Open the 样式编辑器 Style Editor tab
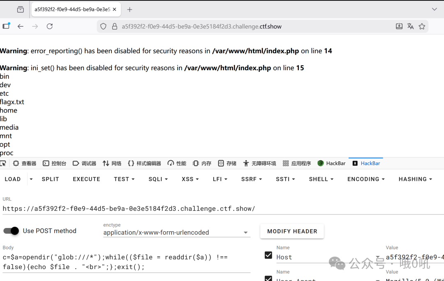This screenshot has width=444, height=281. pyautogui.click(x=144, y=163)
